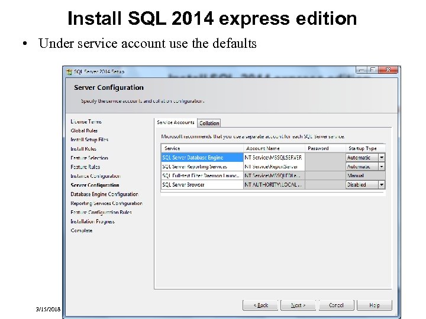Close the SQL Server 2014 Setup window
Image resolution: width=426 pixels, height=319 pixels.
[388, 70]
